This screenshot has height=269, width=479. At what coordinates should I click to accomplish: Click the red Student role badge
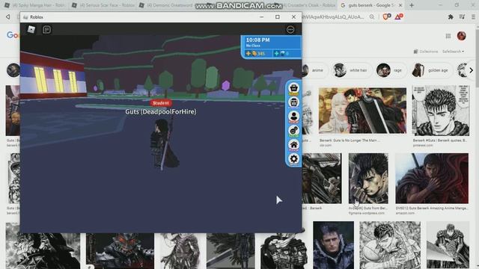tap(161, 103)
